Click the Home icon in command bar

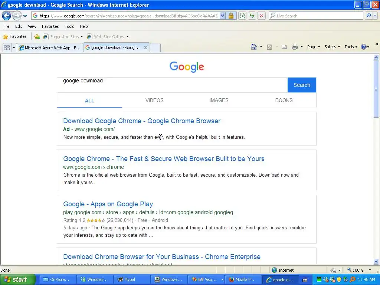tap(254, 47)
